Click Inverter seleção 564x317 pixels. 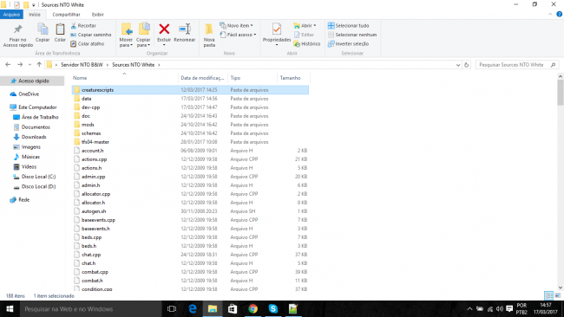pyautogui.click(x=348, y=44)
